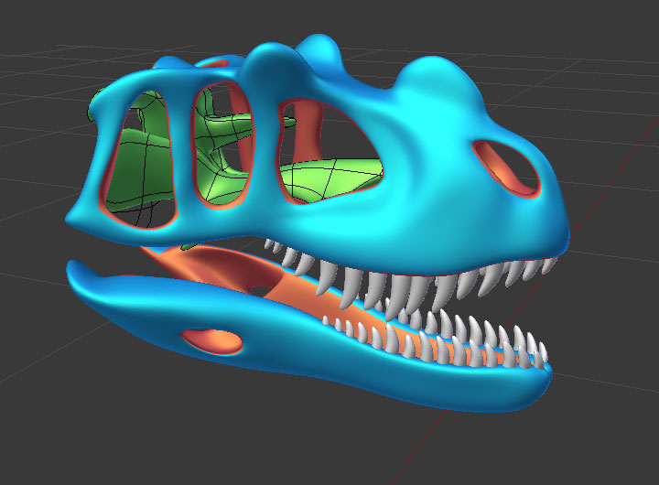Click the orange nostril opening on the snout

click(x=505, y=169)
